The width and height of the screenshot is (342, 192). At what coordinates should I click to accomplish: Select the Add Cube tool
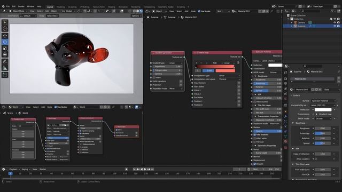5,75
